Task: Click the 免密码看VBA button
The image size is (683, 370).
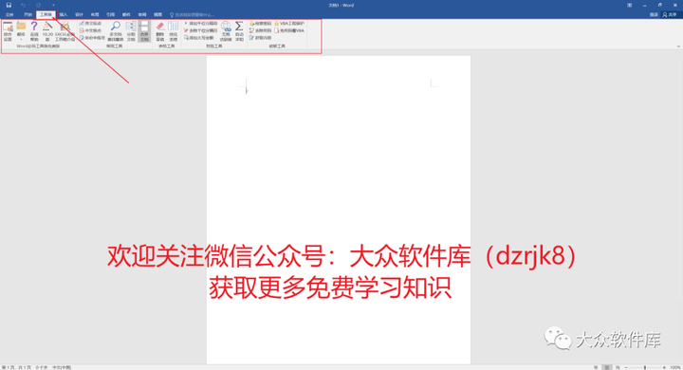Action: [x=289, y=30]
